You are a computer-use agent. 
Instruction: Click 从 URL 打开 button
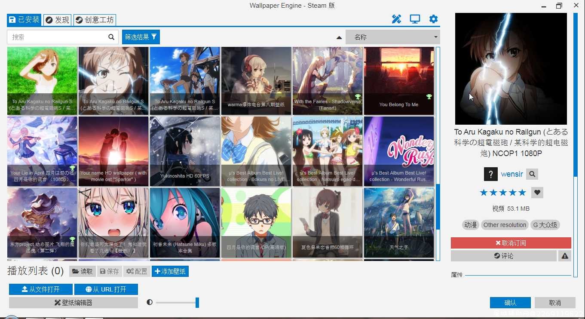coord(106,289)
